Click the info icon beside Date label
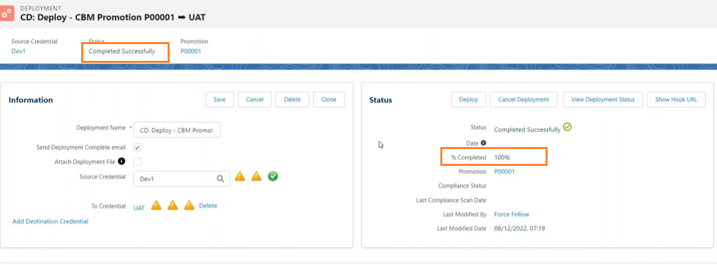The image size is (717, 265). pos(483,143)
